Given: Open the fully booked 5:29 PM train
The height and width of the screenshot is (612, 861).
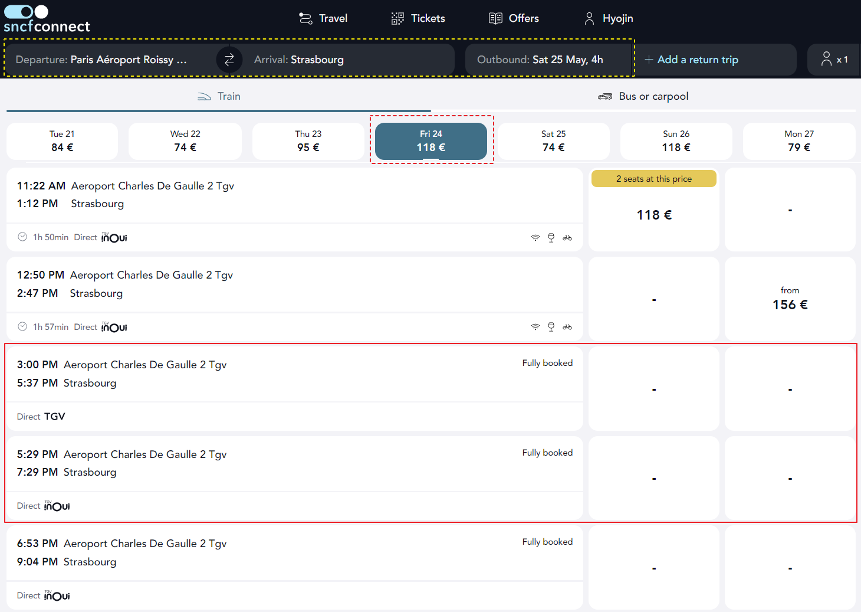Looking at the screenshot, I should coord(295,478).
